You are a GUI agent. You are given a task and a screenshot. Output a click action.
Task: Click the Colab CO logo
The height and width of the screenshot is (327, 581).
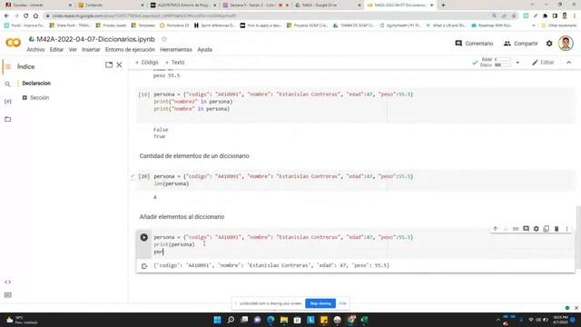click(x=13, y=43)
